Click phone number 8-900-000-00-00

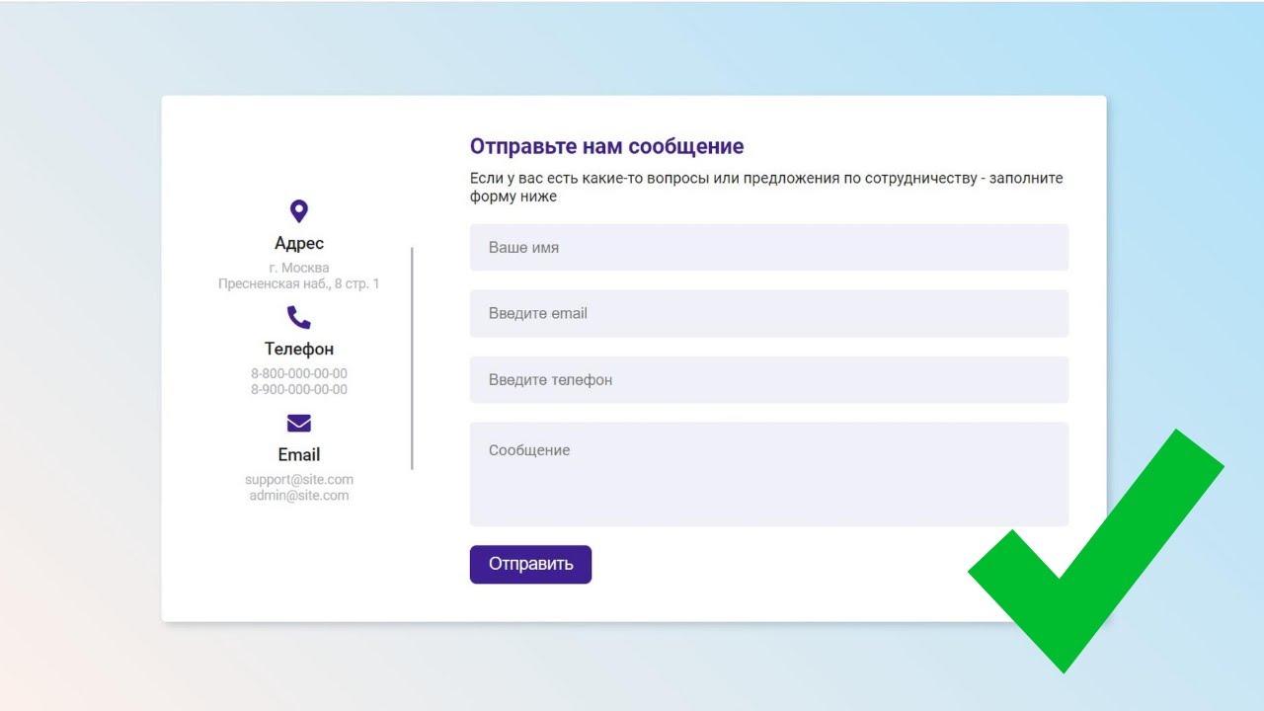tap(299, 389)
